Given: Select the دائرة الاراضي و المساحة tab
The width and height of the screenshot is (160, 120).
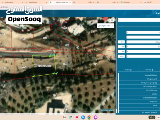Looking at the screenshot, I should (60, 2).
